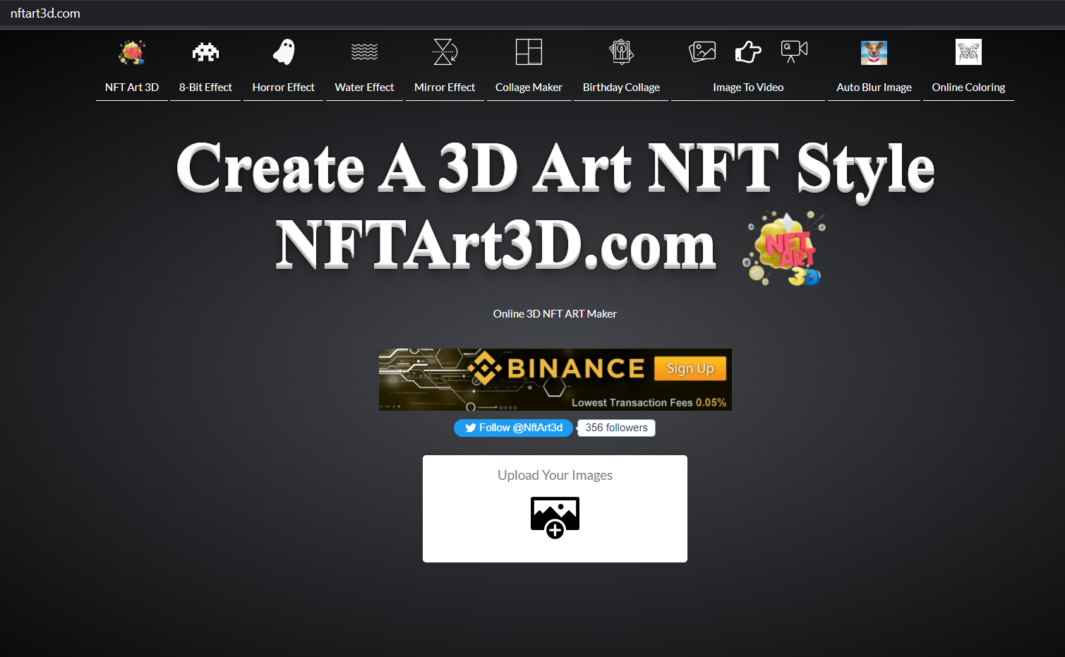Open Auto Blur Image text link

pyautogui.click(x=874, y=88)
